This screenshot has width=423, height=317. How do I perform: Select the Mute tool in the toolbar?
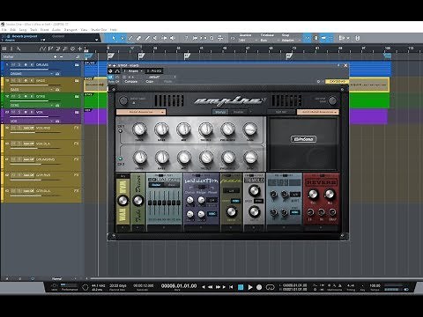[155, 38]
